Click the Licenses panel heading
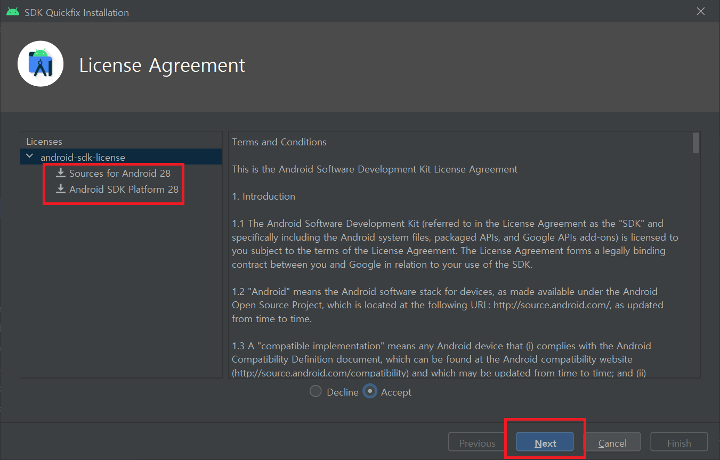The width and height of the screenshot is (720, 460). click(x=44, y=141)
